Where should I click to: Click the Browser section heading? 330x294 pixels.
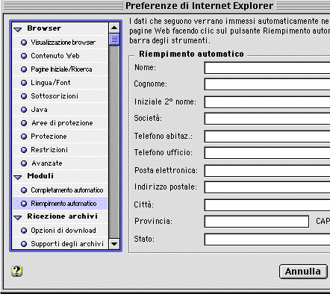(44, 28)
